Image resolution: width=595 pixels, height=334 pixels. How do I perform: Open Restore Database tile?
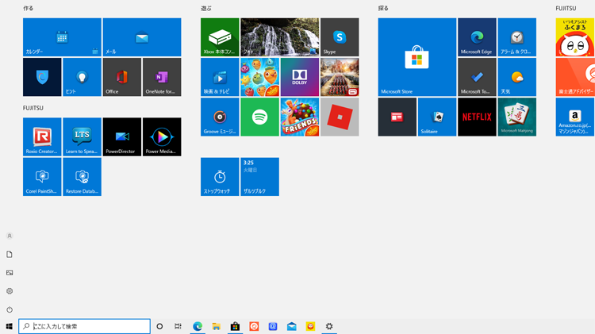point(82,177)
